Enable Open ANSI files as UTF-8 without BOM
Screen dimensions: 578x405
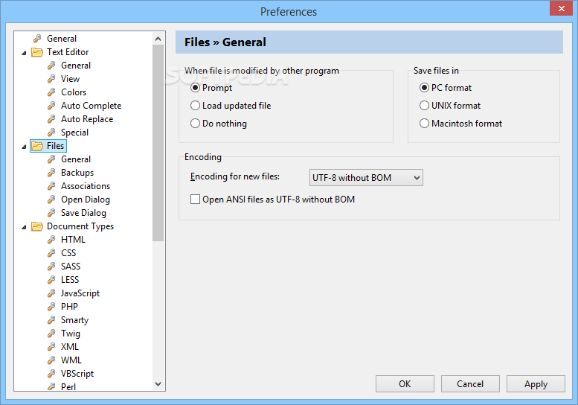[196, 200]
